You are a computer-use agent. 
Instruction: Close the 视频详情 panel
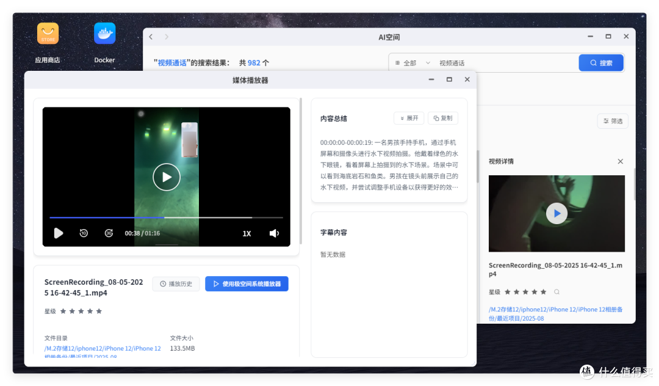coord(621,161)
